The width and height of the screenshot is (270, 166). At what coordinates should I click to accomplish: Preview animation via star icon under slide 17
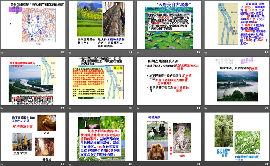(2, 108)
